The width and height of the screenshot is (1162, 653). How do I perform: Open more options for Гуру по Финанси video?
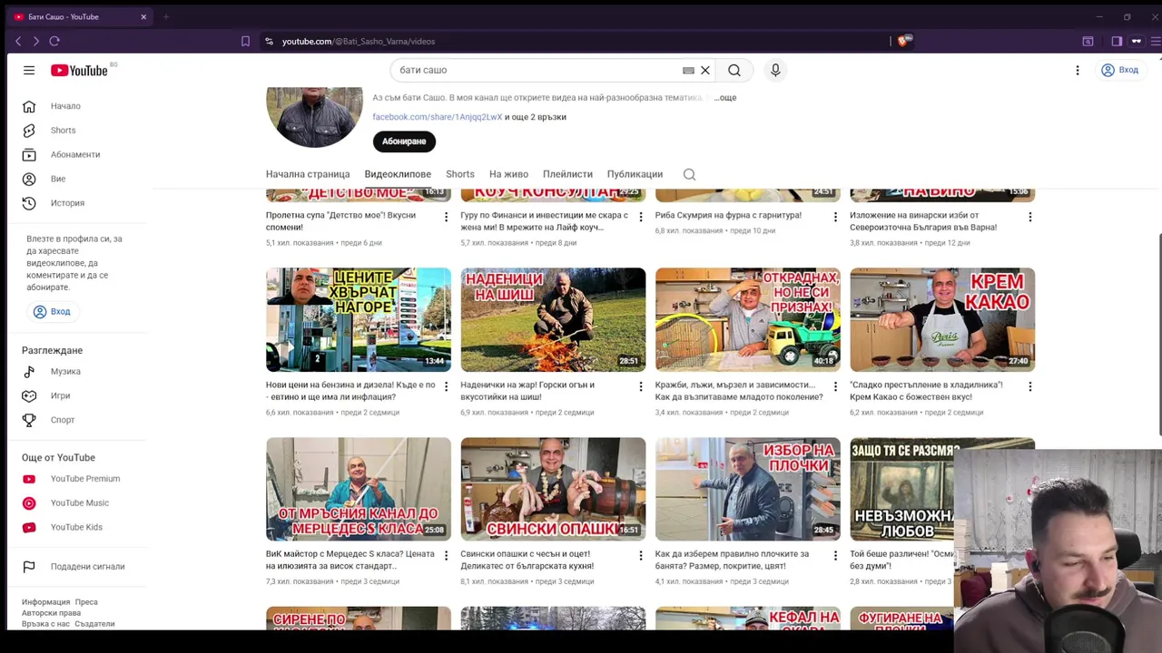coord(641,217)
